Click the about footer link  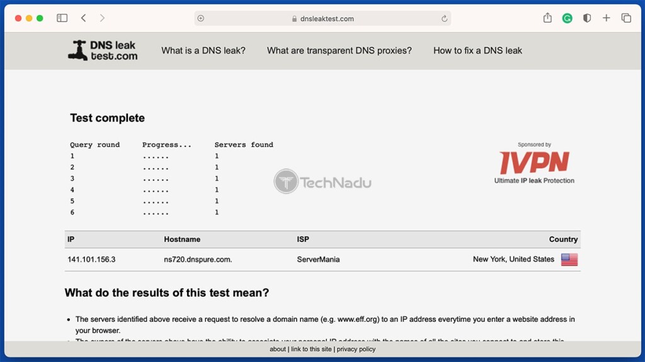coord(278,349)
